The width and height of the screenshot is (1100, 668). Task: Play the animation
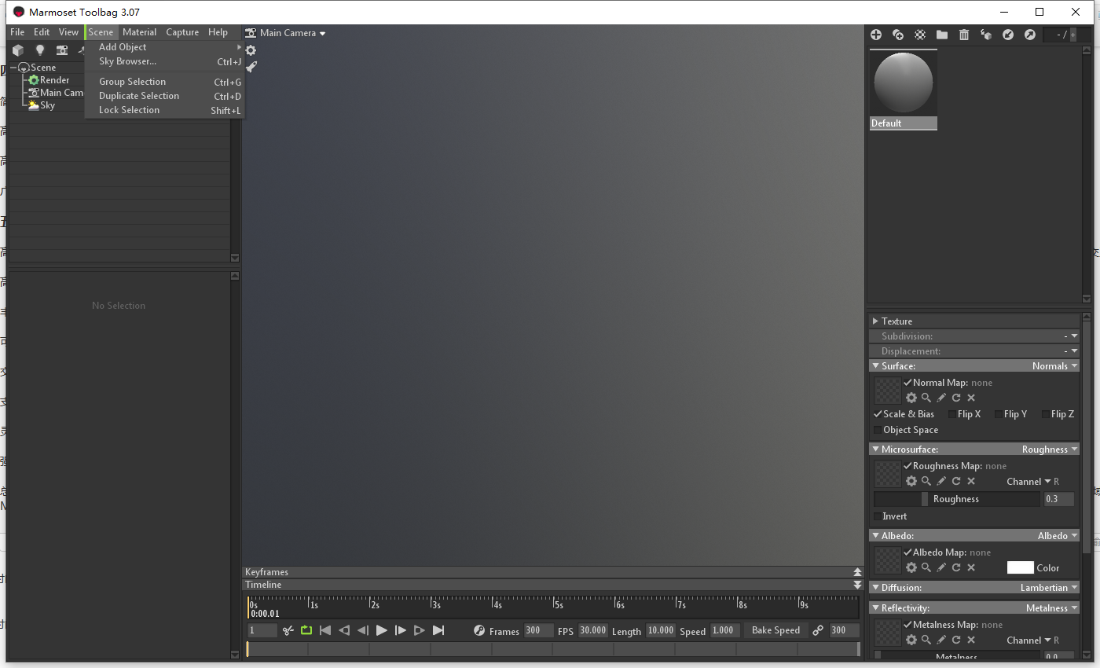(x=382, y=630)
